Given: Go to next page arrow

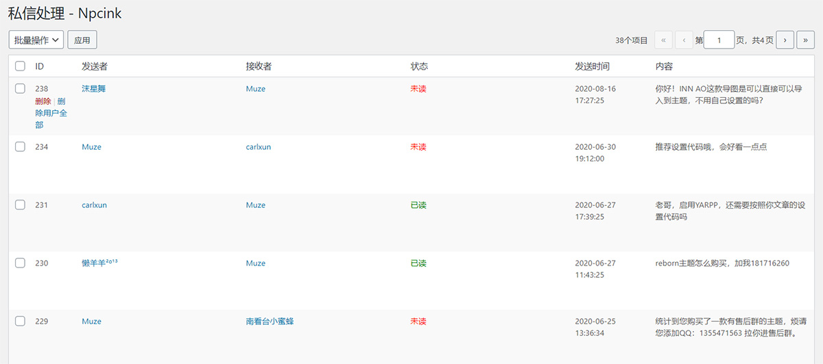Looking at the screenshot, I should click(785, 40).
